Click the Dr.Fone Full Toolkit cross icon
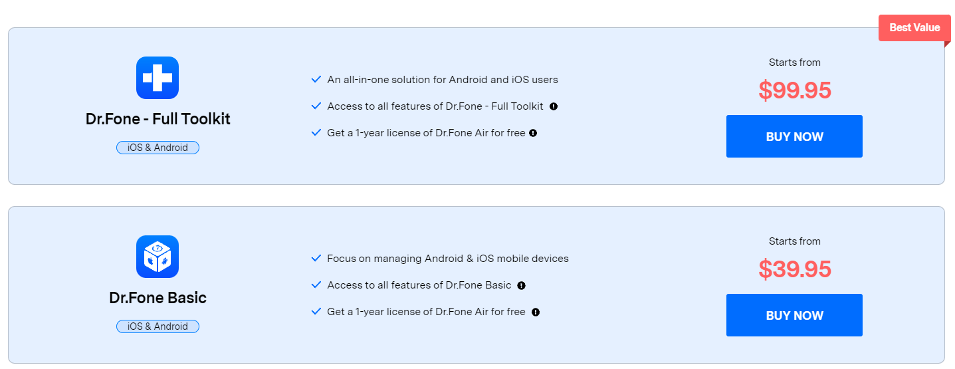Screen dimensions: 955x369 (x=158, y=78)
